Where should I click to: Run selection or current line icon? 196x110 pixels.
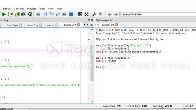point(23,14)
